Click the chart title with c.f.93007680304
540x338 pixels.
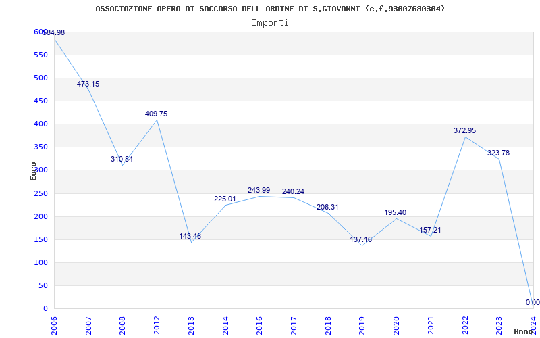click(x=270, y=9)
